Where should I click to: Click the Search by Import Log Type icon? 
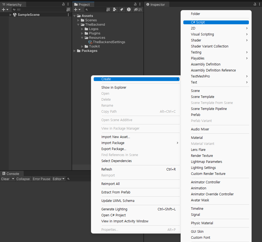pyautogui.click(x=129, y=10)
